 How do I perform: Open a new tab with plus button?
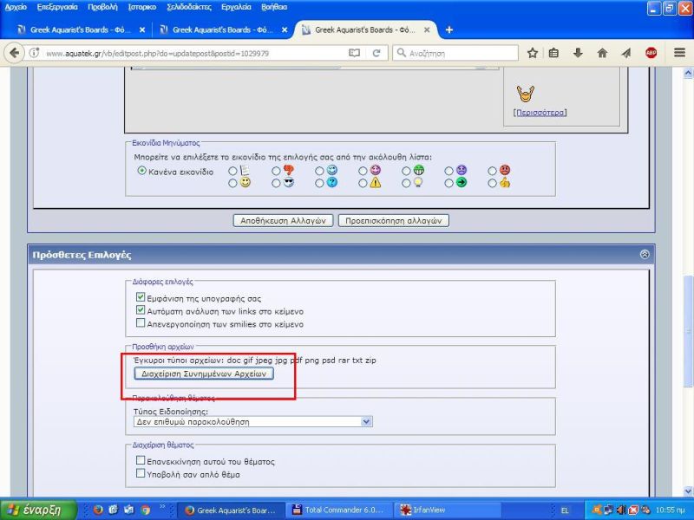point(449,29)
